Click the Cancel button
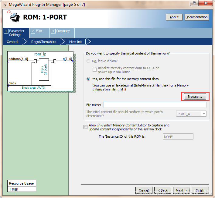This screenshot has height=198, width=215. pyautogui.click(x=144, y=190)
